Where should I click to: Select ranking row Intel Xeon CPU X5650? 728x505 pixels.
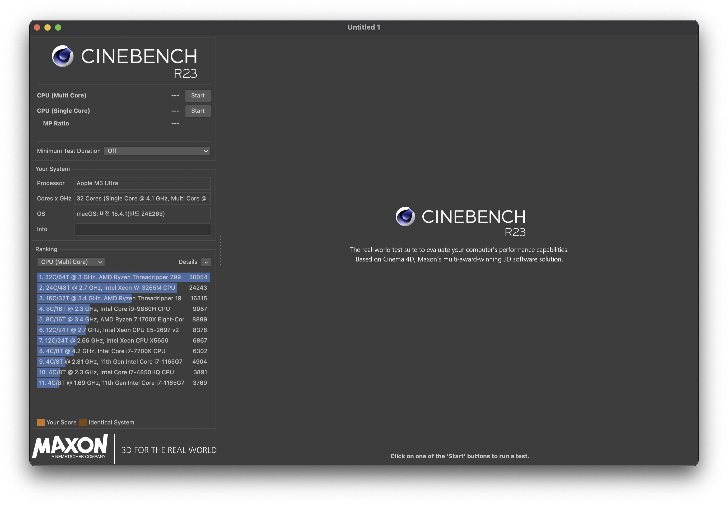(x=123, y=340)
